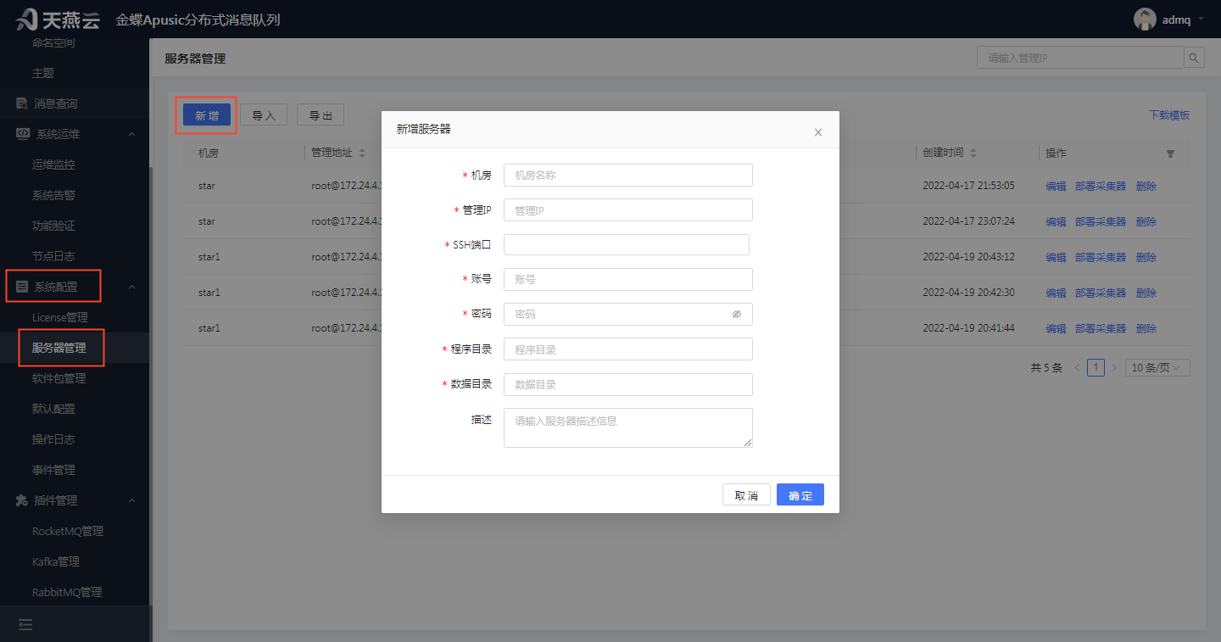This screenshot has height=642, width=1221.
Task: Collapse the 系统配置 menu chevron
Action: [131, 287]
